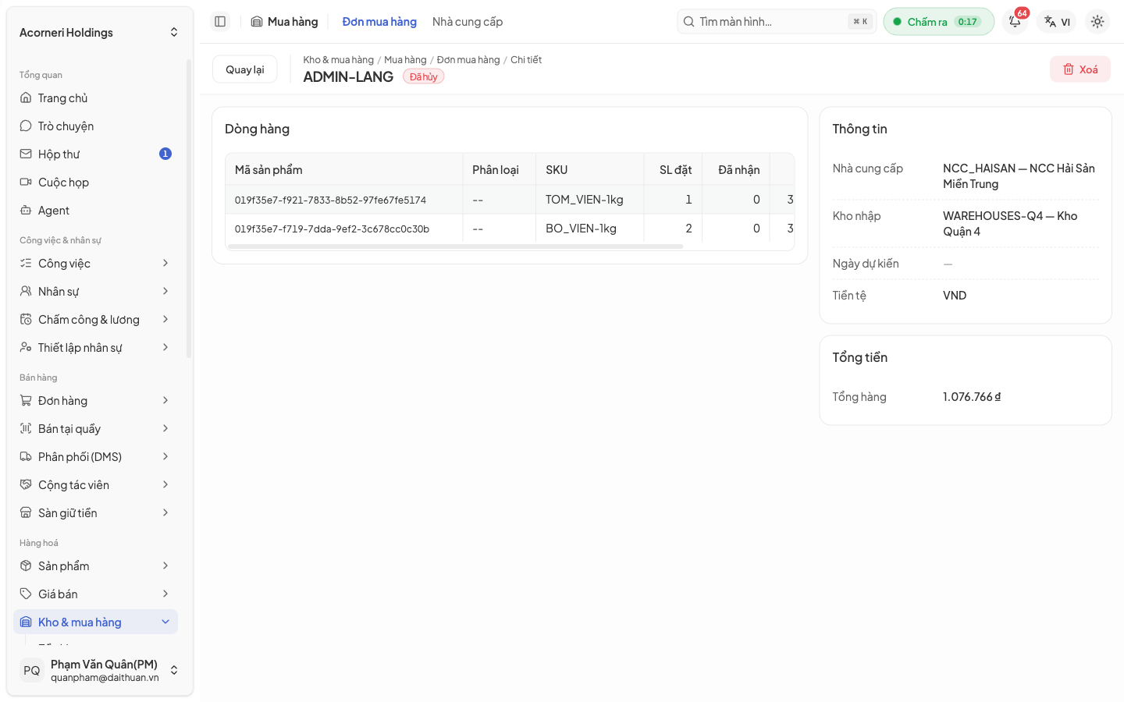This screenshot has width=1124, height=702.
Task: Open Mua hàng module in top bar
Action: coord(285,22)
